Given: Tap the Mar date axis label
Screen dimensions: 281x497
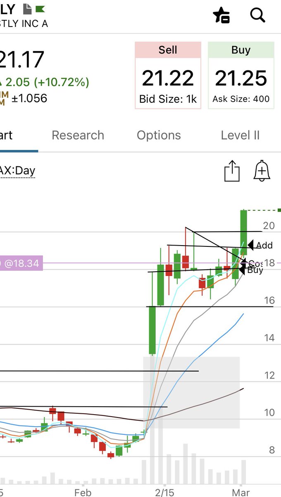Looking at the screenshot, I should point(241,492).
